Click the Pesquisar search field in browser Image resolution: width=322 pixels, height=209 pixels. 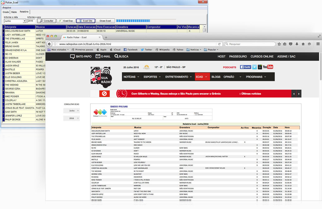[250, 44]
